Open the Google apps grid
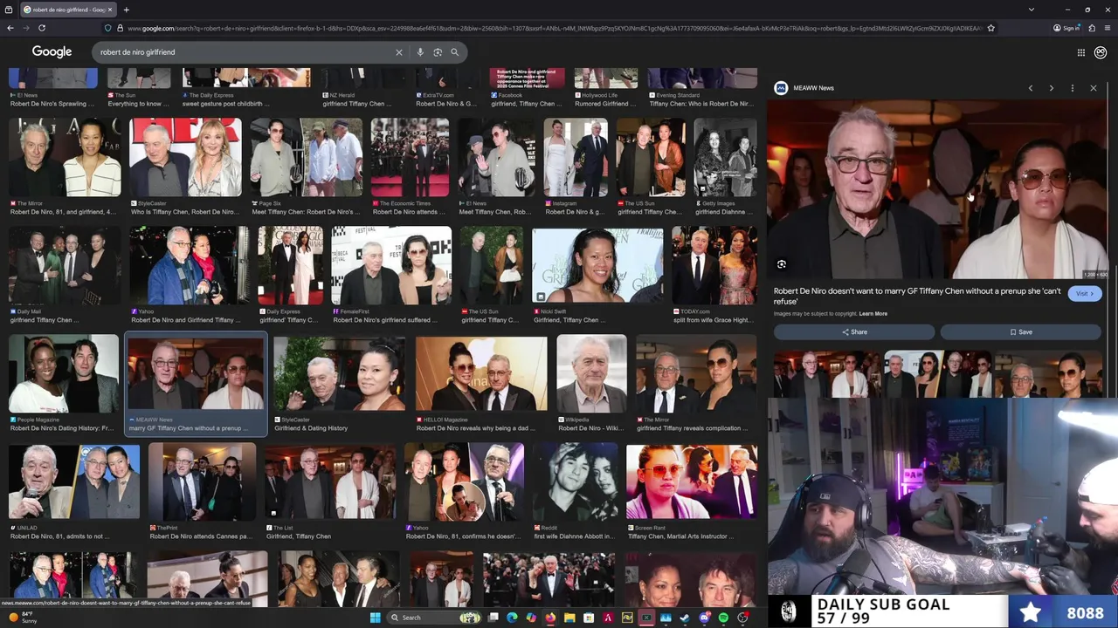Screen dimensions: 1118x628 [1080, 52]
